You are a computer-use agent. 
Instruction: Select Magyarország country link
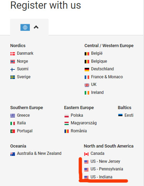pyautogui.click(x=84, y=123)
